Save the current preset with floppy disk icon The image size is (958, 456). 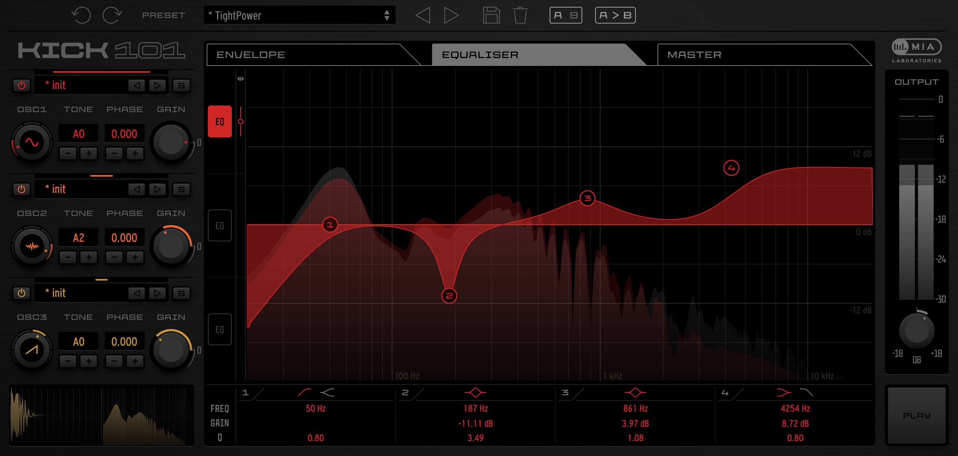click(491, 15)
